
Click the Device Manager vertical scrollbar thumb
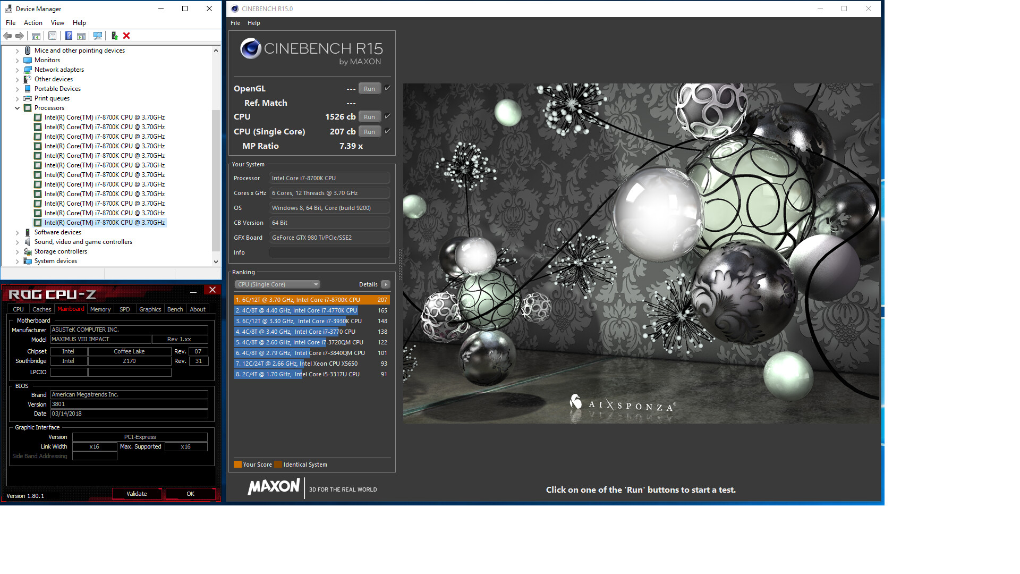tap(216, 180)
